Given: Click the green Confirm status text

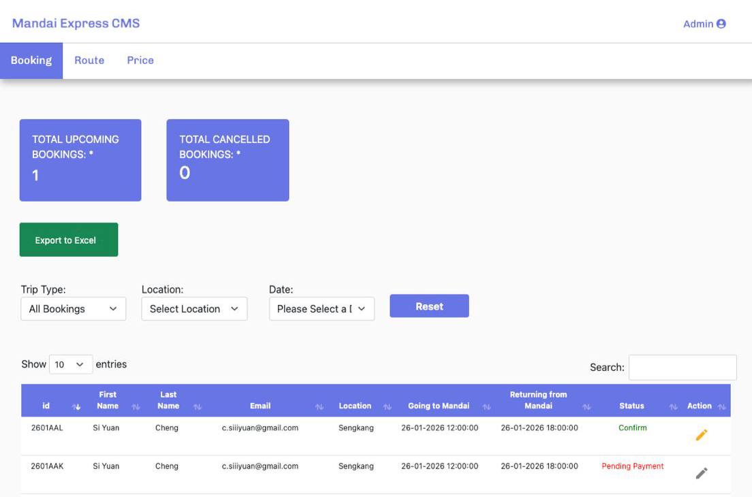Looking at the screenshot, I should pyautogui.click(x=632, y=428).
